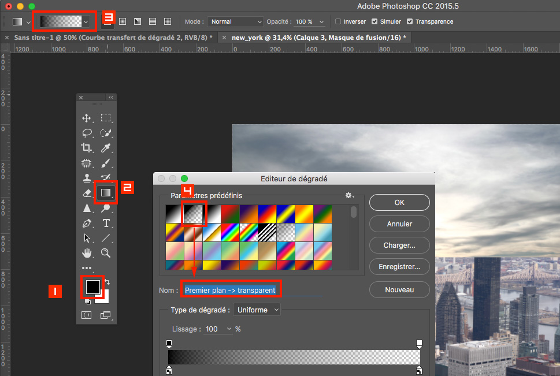Uncheck the Simuler checkbox
Image resolution: width=560 pixels, height=376 pixels.
(374, 21)
